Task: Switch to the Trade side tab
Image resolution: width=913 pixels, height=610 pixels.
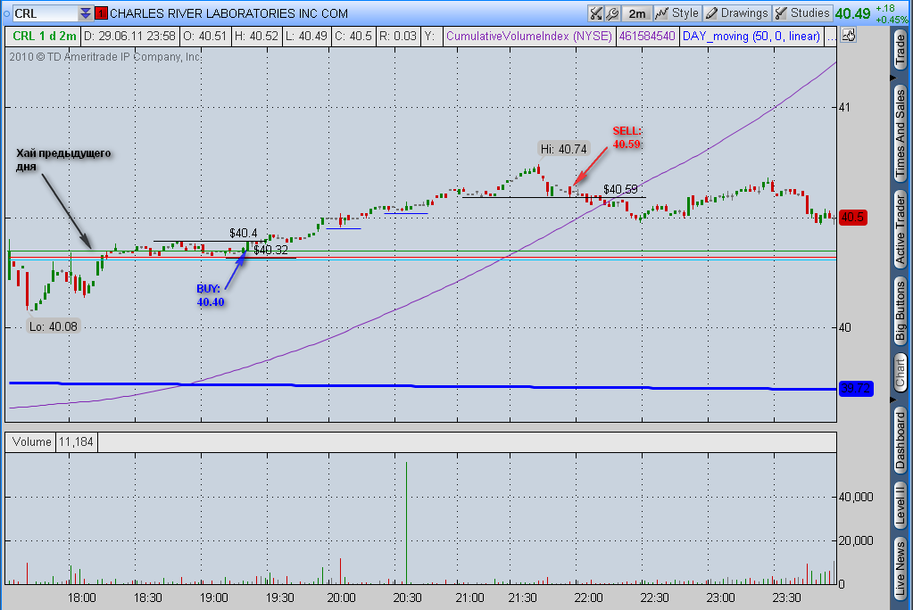Action: (901, 49)
